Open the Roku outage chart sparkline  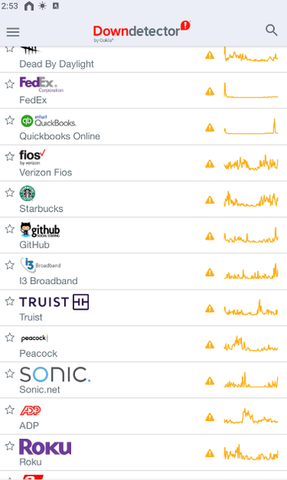point(251,452)
